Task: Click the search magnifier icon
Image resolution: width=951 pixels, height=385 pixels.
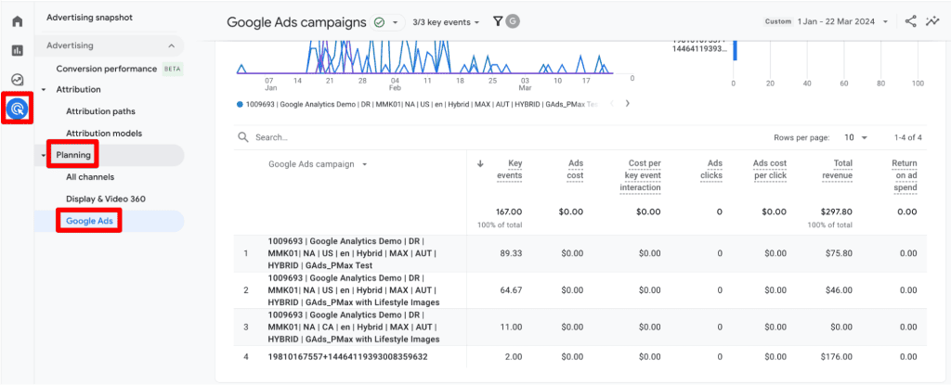Action: click(243, 137)
